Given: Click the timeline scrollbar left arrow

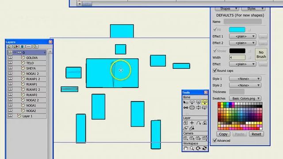Looking at the screenshot, I should [80, 4].
